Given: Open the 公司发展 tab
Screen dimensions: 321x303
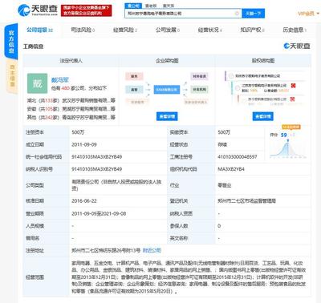Looking at the screenshot, I should [168, 30].
